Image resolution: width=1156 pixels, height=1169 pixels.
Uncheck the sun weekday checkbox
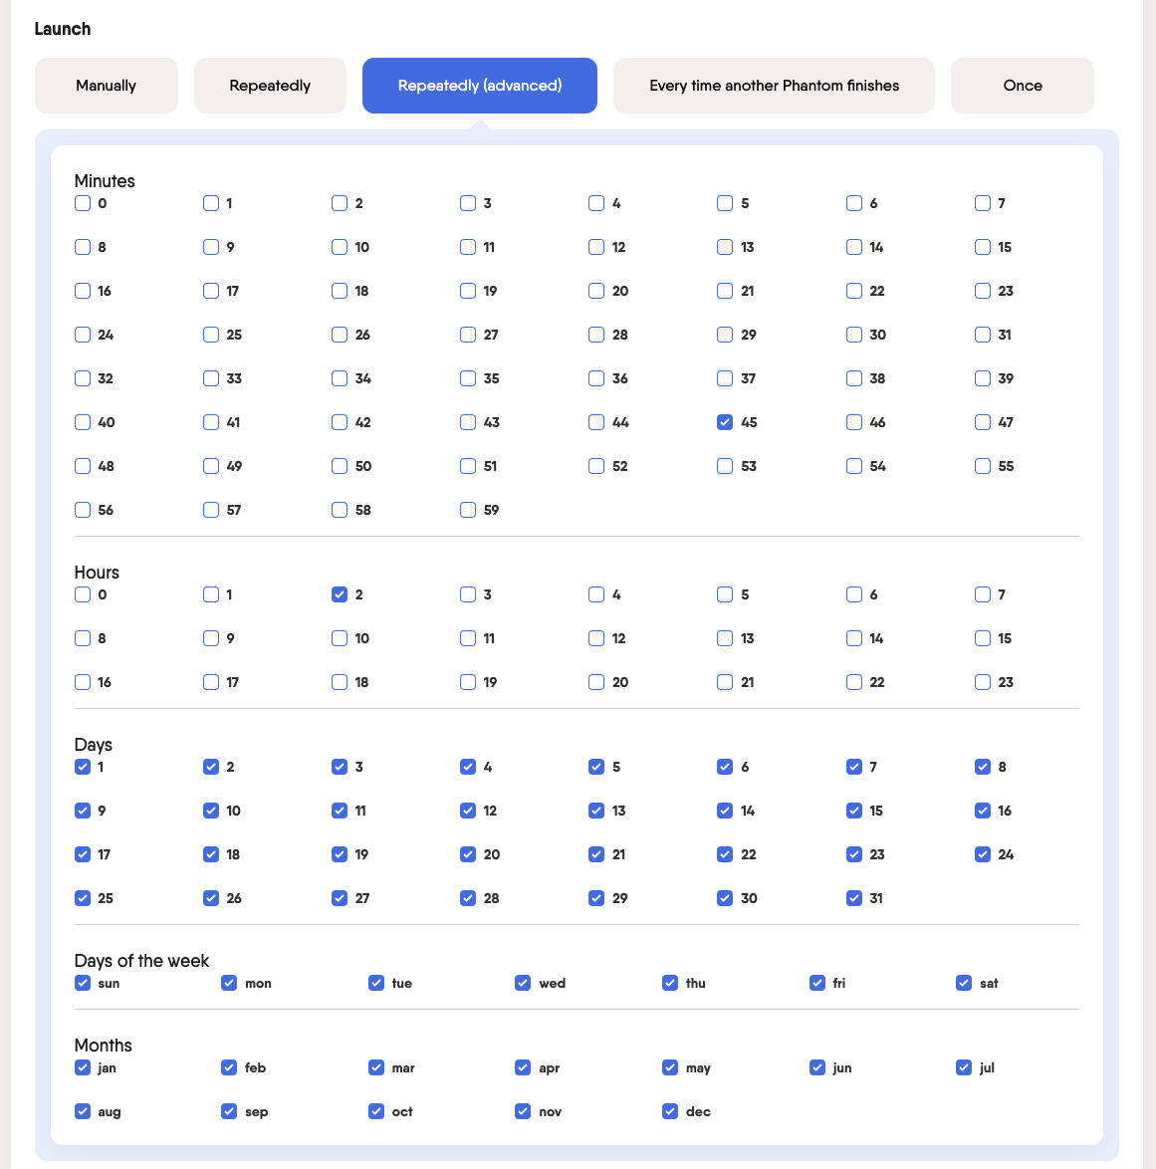(83, 983)
